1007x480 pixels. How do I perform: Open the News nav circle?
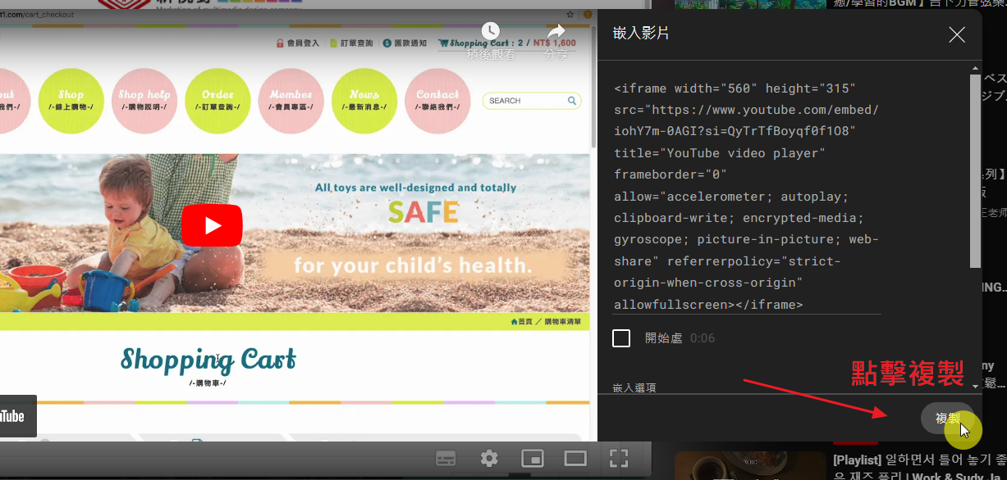364,101
